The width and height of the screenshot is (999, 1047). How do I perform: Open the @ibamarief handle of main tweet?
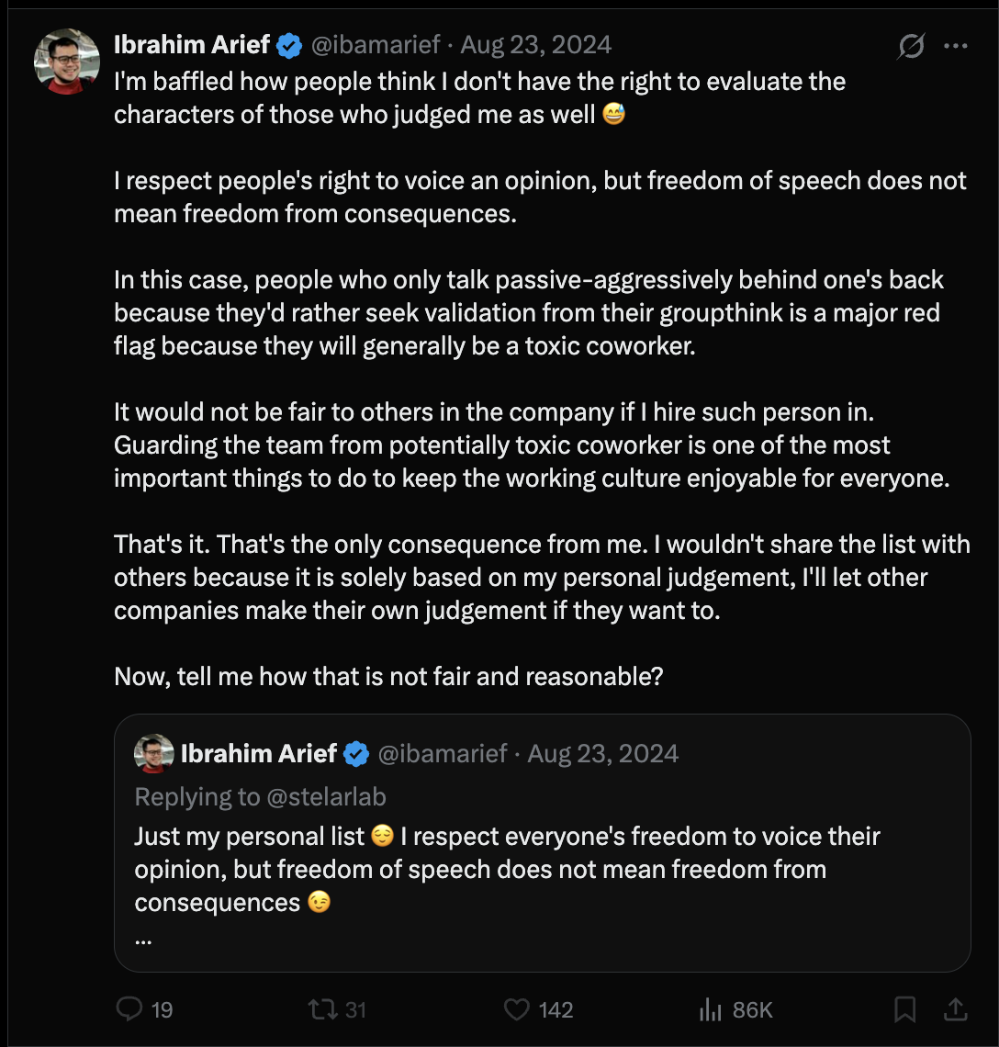point(376,45)
